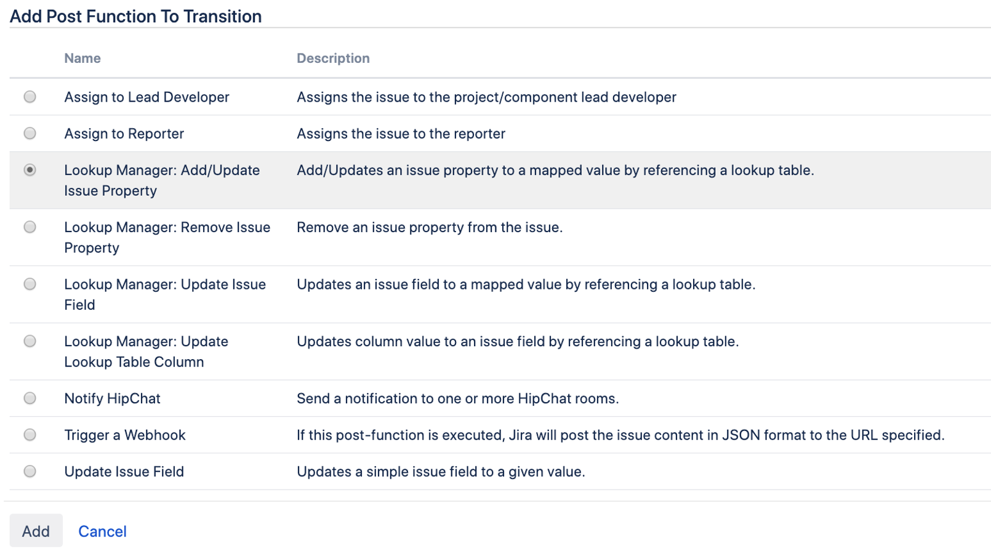Click the Trigger a Webhook name label
The width and height of the screenshot is (991, 558).
124,435
